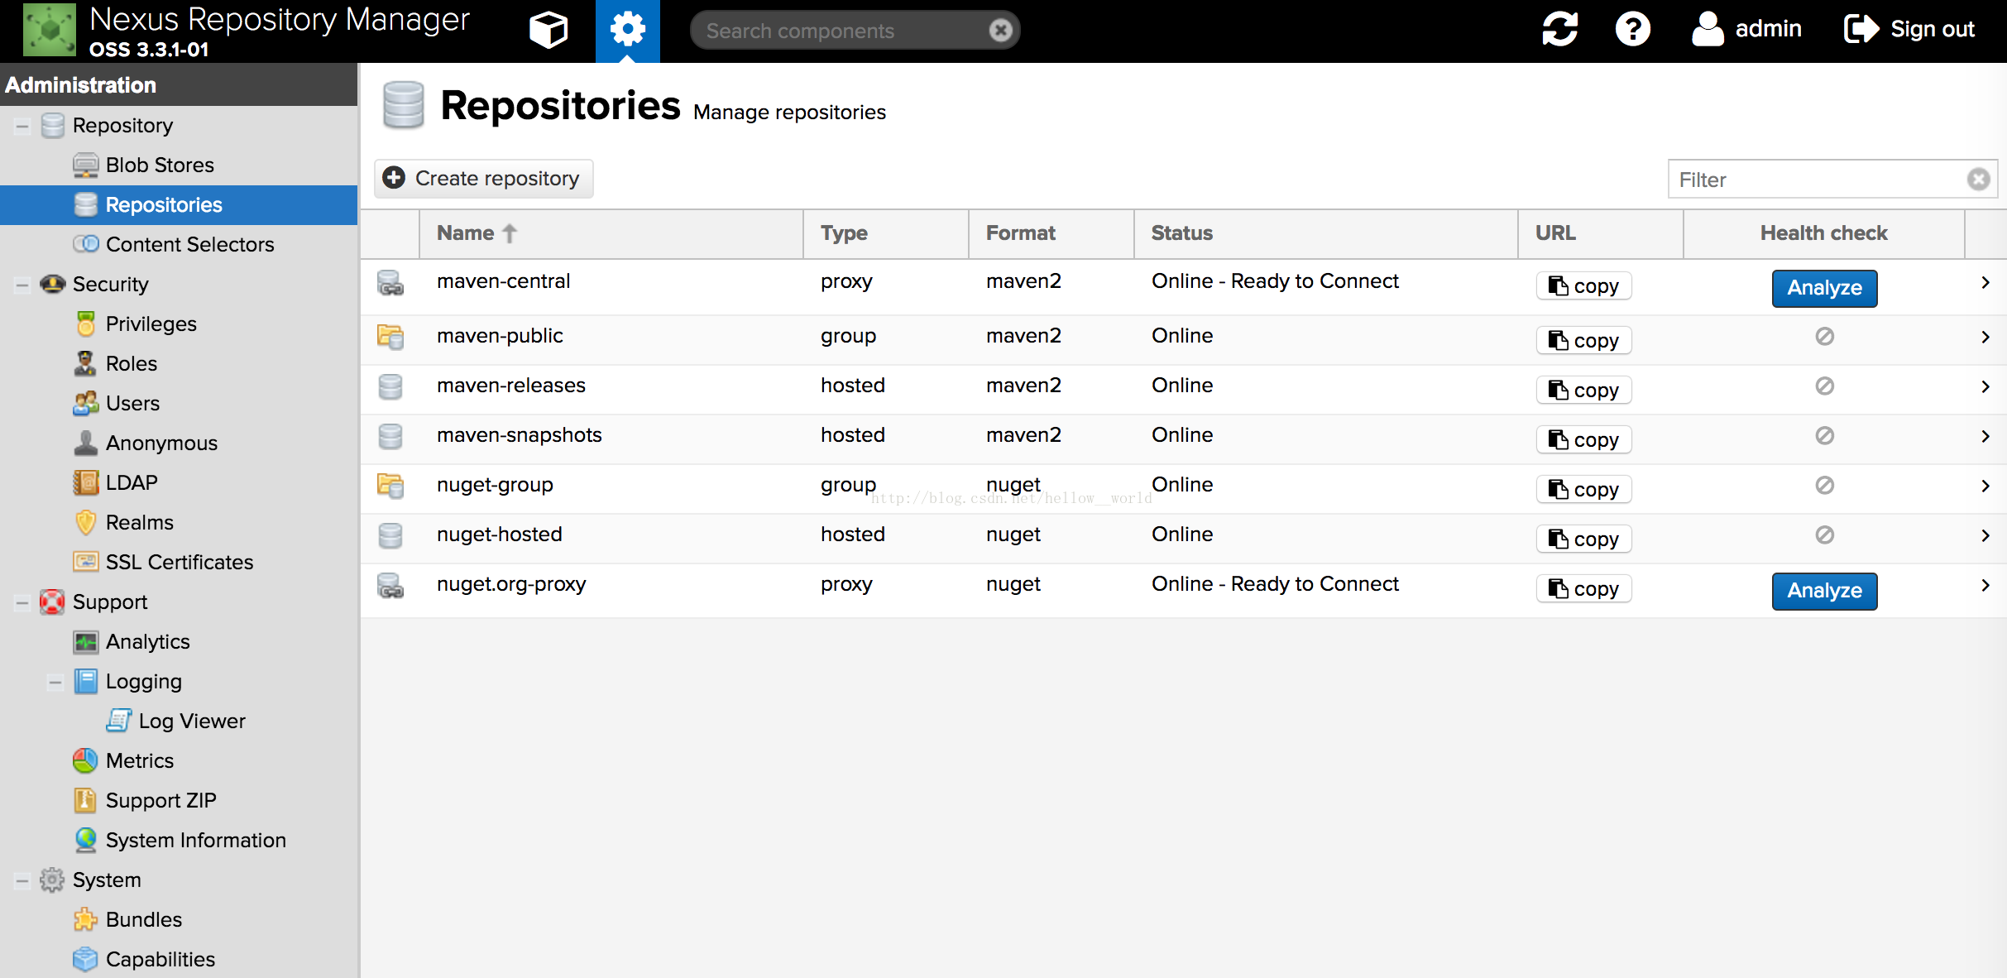2007x978 pixels.
Task: Click the nuget-group folder icon
Action: 390,486
